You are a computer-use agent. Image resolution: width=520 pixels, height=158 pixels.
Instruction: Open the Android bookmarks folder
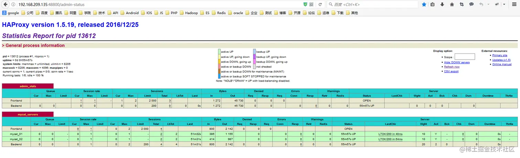130,13
